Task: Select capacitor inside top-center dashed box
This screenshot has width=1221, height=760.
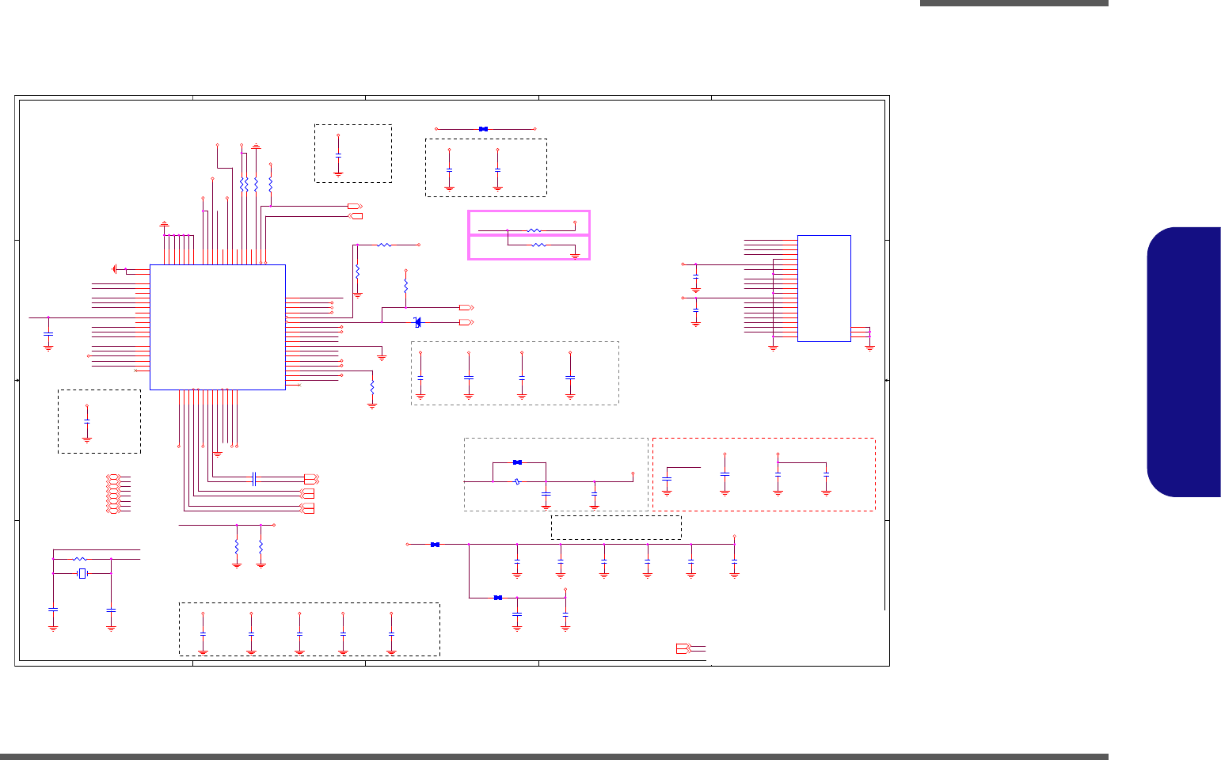Action: (338, 156)
